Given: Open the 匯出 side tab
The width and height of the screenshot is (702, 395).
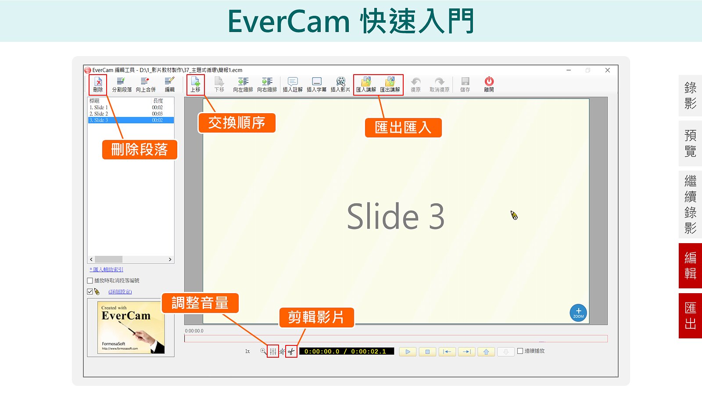Looking at the screenshot, I should click(x=690, y=316).
